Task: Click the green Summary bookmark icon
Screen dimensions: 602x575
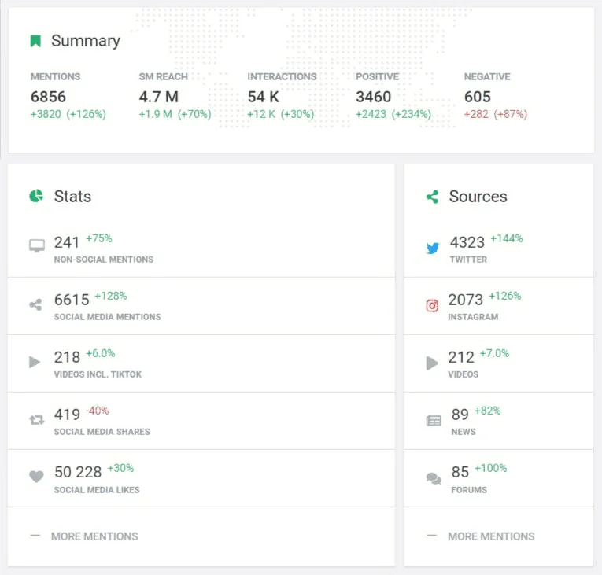Action: coord(35,41)
